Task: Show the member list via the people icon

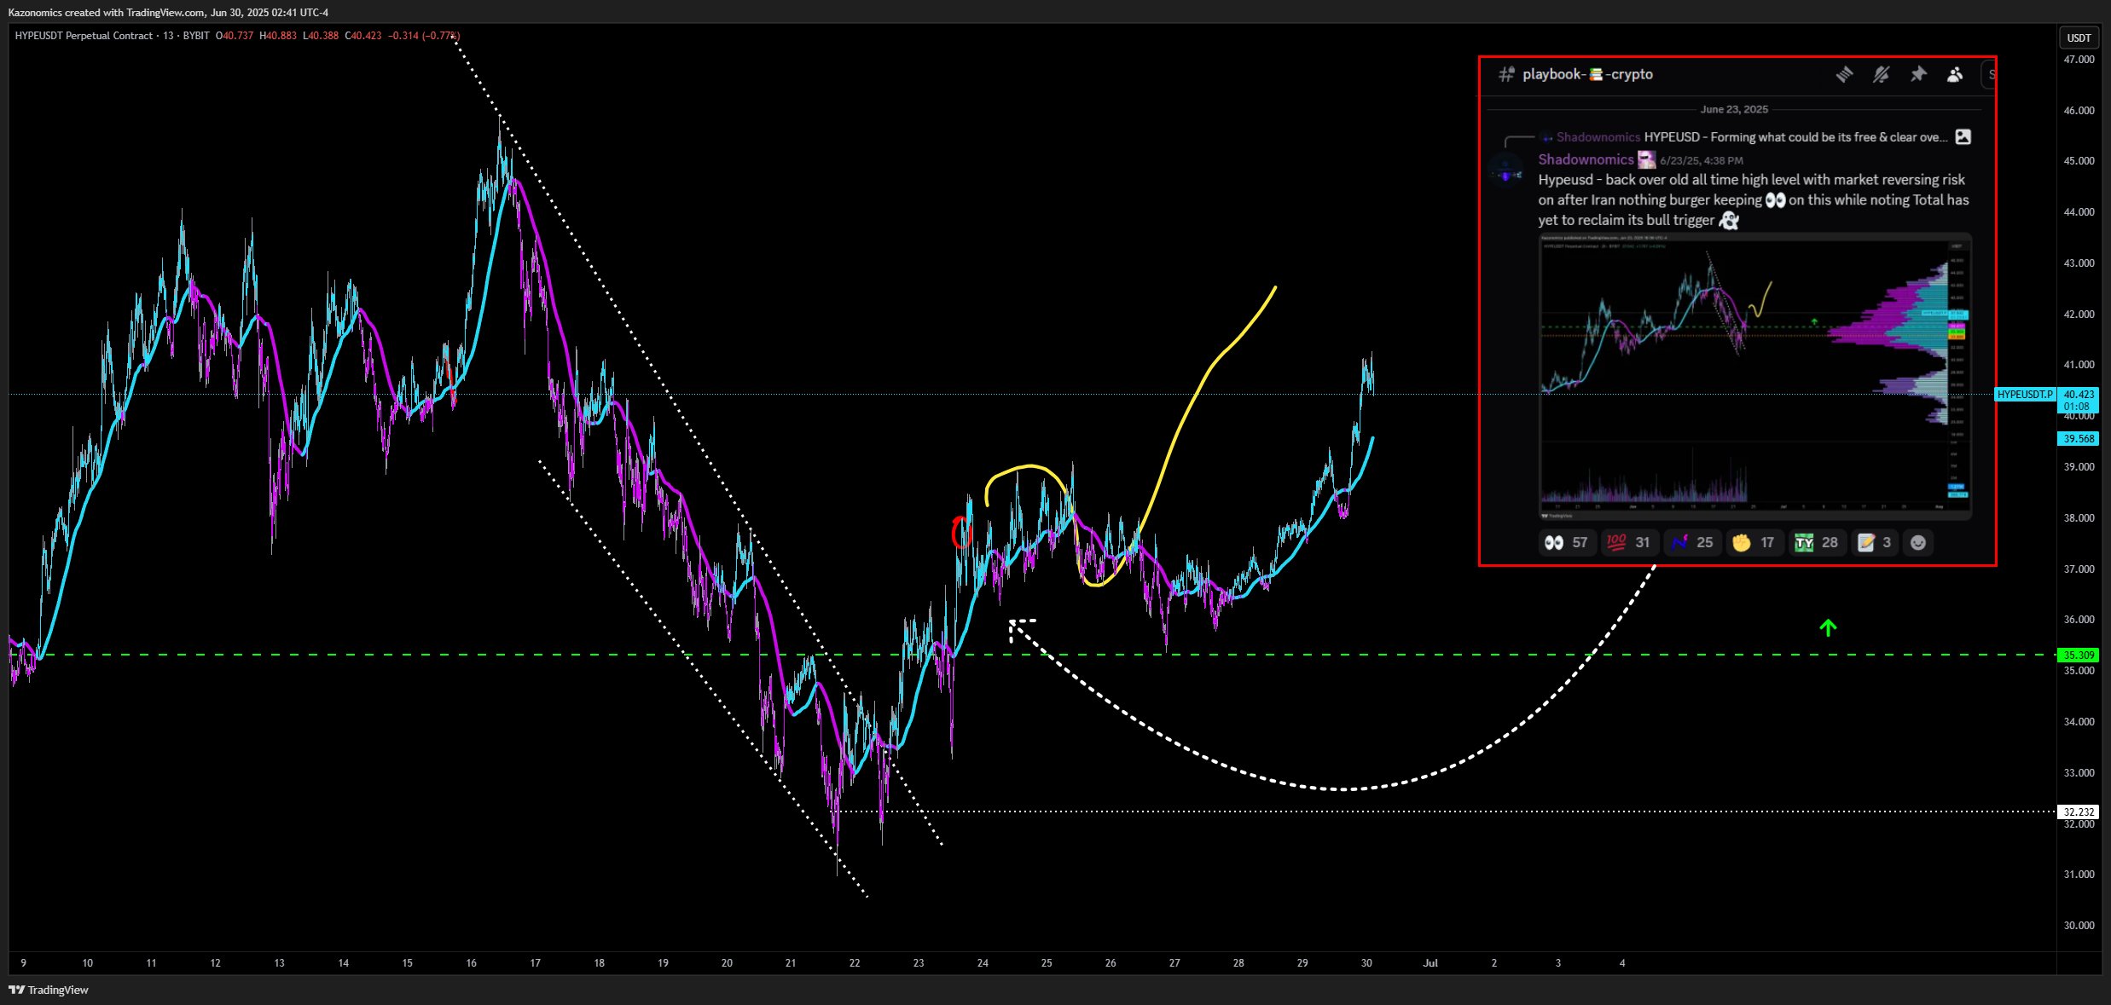Action: coord(1955,75)
